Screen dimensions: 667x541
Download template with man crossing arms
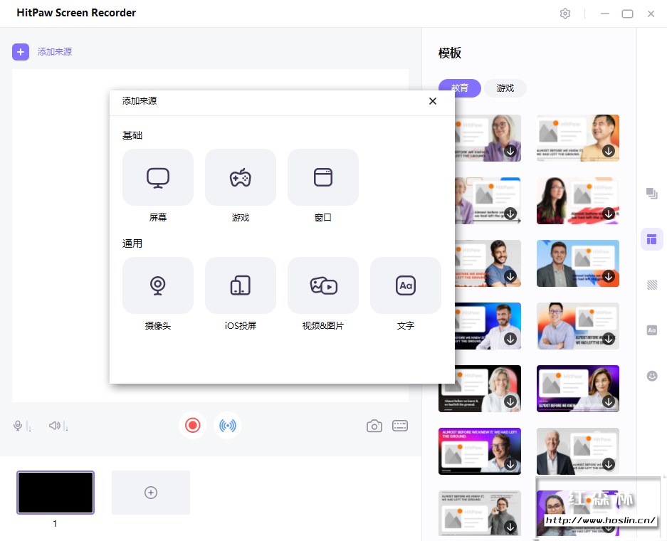coord(609,339)
